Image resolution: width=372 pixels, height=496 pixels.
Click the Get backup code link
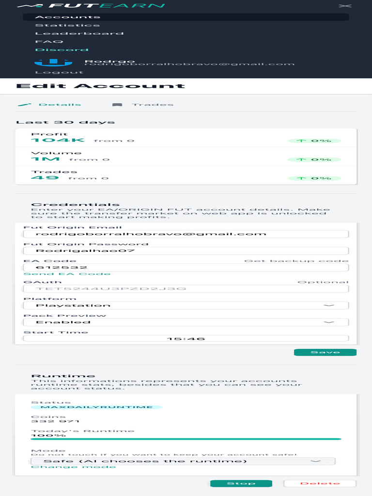(296, 261)
